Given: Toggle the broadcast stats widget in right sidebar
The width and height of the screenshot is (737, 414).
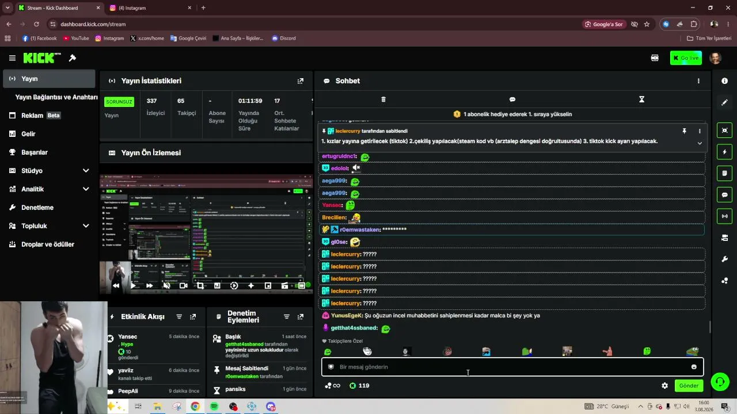Looking at the screenshot, I should coord(724,216).
